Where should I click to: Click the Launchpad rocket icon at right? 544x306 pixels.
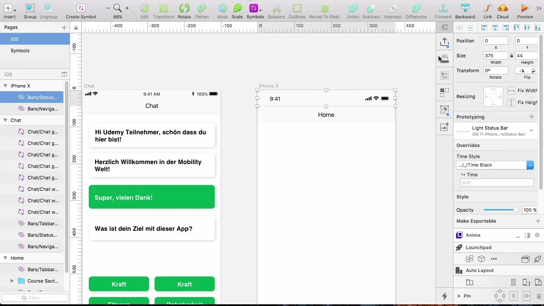tap(537, 259)
